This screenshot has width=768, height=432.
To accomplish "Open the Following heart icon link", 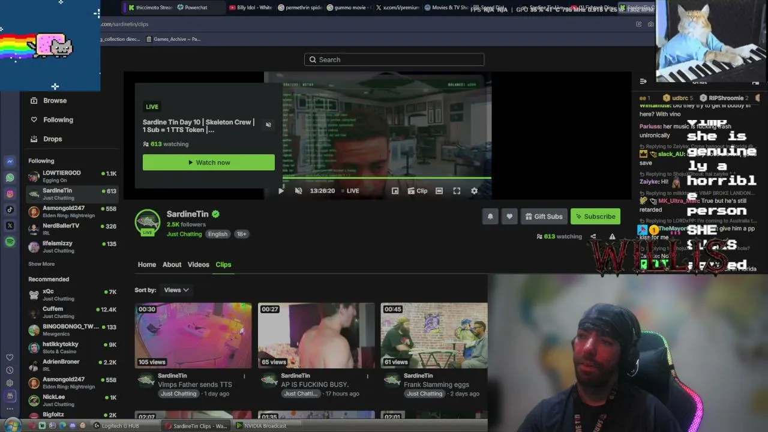I will pyautogui.click(x=34, y=120).
